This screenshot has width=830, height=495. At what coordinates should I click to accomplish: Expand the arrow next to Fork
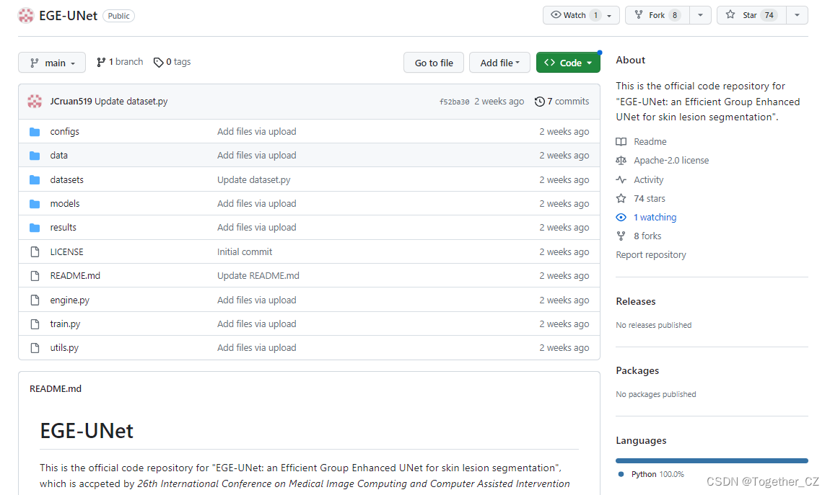tap(699, 15)
